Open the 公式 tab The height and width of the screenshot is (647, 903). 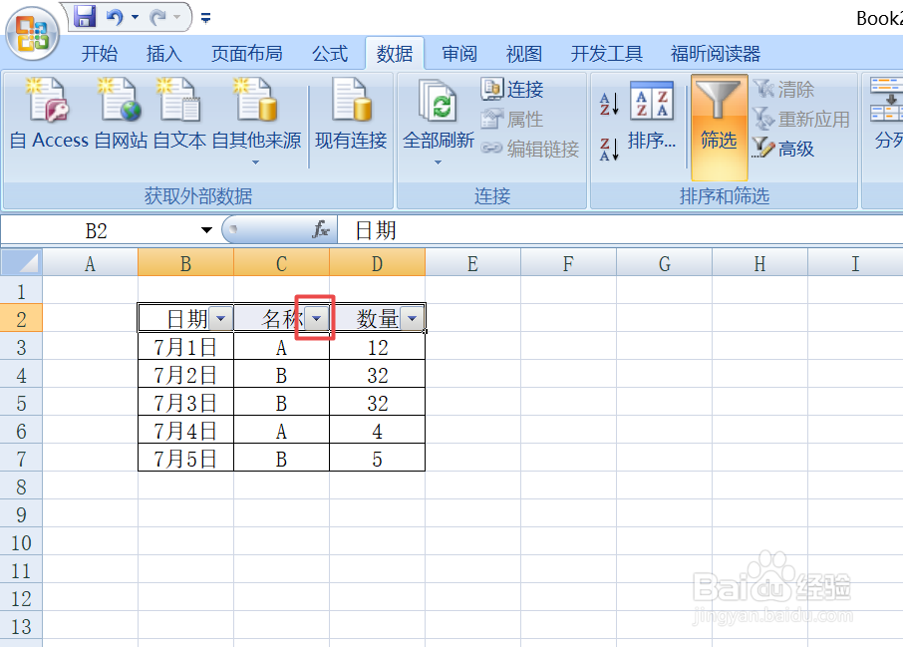(x=330, y=54)
